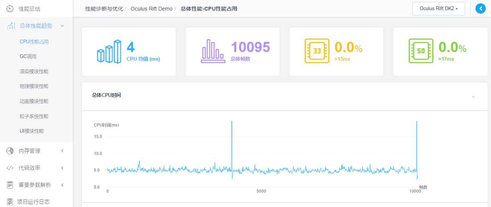Viewport: 491px width, 207px height.
Task: Click the green 50 chip icon
Action: (x=421, y=51)
